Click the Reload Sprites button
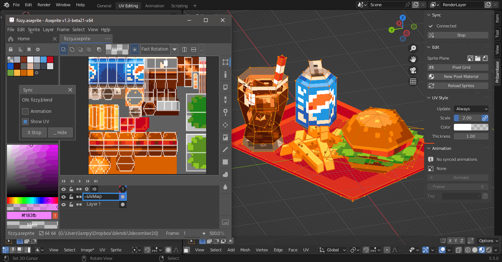 458,86
